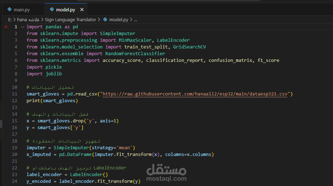This screenshot has width=333, height=186.
Task: Click 'strategy' in line 19
Action: click(102, 148)
